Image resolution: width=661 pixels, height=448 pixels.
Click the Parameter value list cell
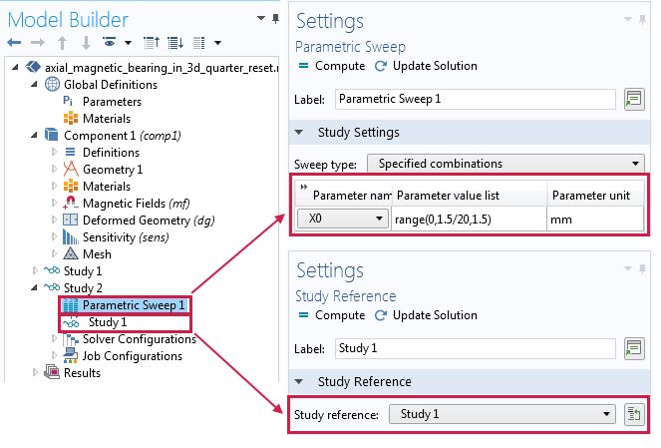click(x=469, y=220)
